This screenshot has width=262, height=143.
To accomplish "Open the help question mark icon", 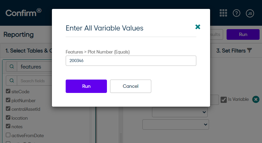I will pos(237,13).
